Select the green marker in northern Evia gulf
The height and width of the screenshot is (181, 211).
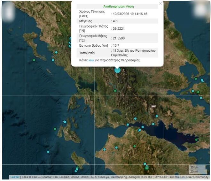pyautogui.click(x=196, y=79)
